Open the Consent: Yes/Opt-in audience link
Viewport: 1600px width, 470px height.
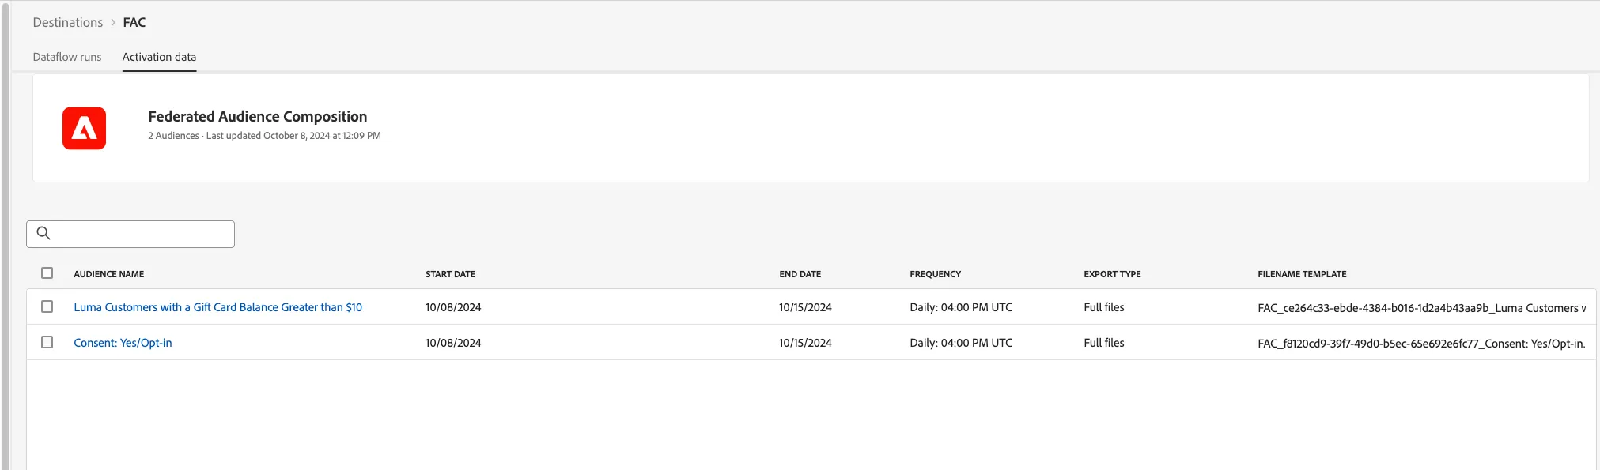(123, 343)
